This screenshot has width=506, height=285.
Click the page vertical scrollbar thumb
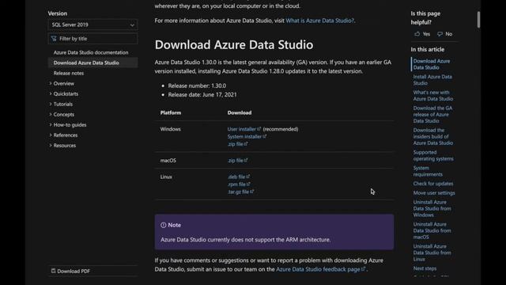478,19
